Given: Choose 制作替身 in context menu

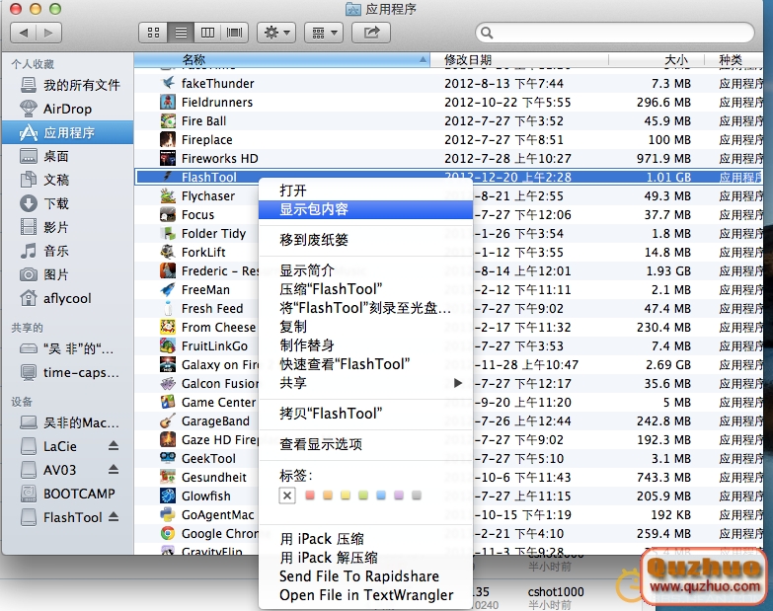Looking at the screenshot, I should coord(365,345).
